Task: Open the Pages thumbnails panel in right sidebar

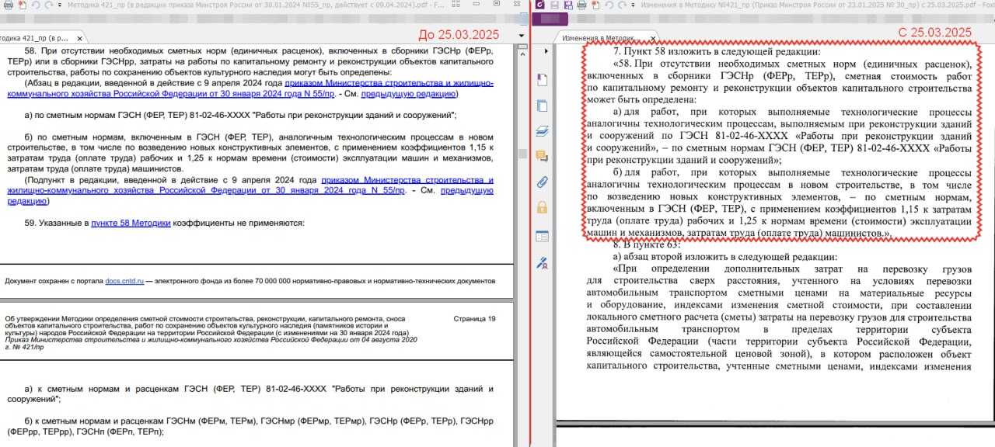Action: coord(542,106)
